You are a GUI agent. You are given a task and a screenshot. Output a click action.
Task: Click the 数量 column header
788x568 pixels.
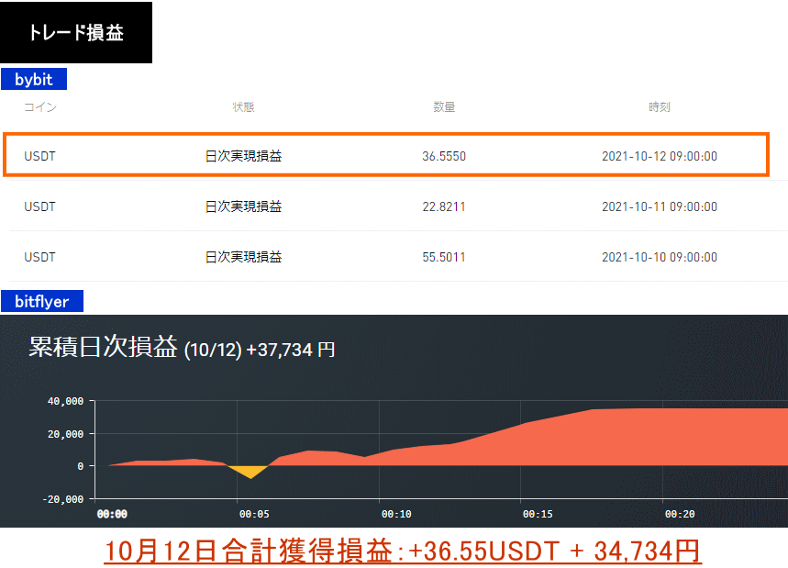[444, 107]
